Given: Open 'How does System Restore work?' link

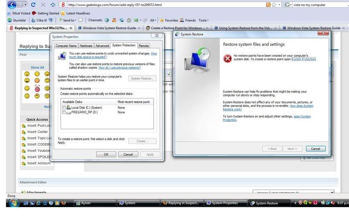Looking at the screenshot, I should tap(268, 108).
